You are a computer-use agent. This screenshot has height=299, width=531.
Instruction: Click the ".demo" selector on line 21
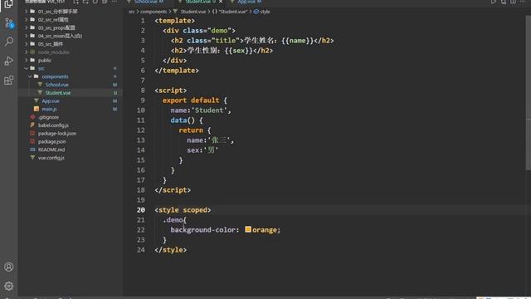point(173,219)
